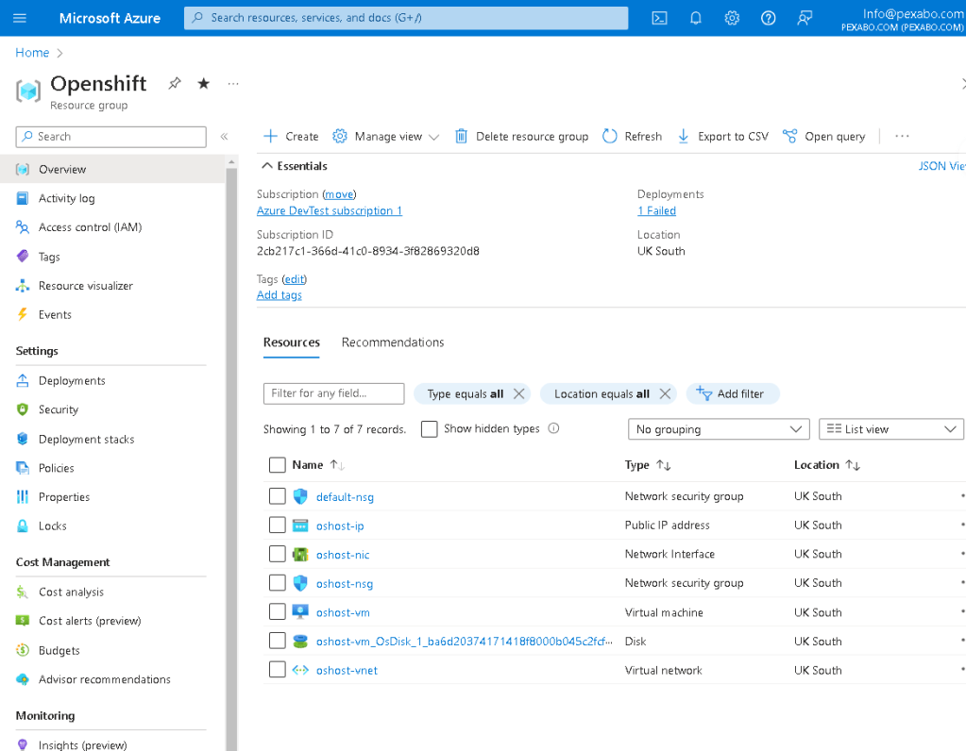Viewport: 966px width, 751px height.
Task: Check the oshost-ip row checkbox
Action: [x=278, y=526]
